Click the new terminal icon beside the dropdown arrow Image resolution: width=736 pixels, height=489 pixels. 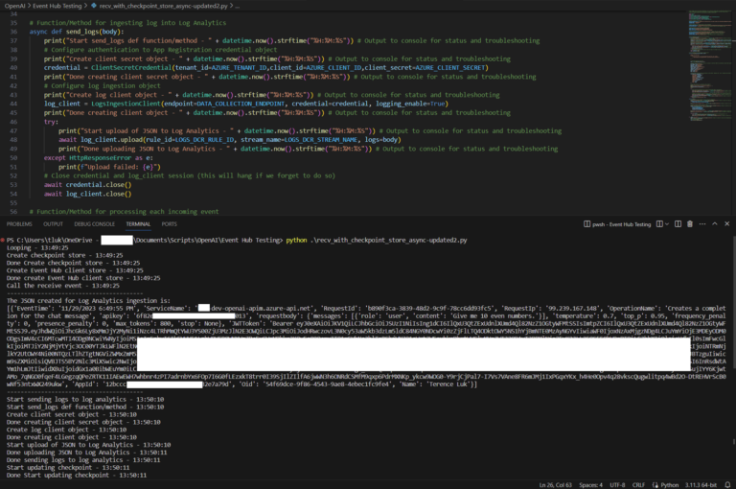coord(659,224)
